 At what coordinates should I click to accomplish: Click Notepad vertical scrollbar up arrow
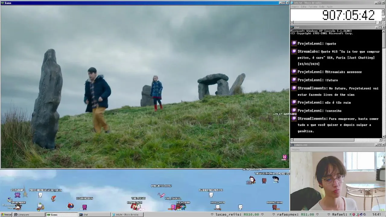click(383, 11)
